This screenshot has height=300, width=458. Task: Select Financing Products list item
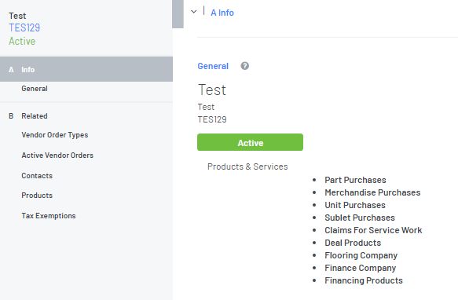click(x=364, y=280)
